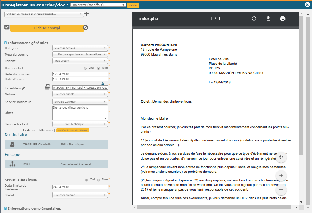Close the Enregistrer un courrier dialog
Screen dimensions: 312x213
(307, 5)
